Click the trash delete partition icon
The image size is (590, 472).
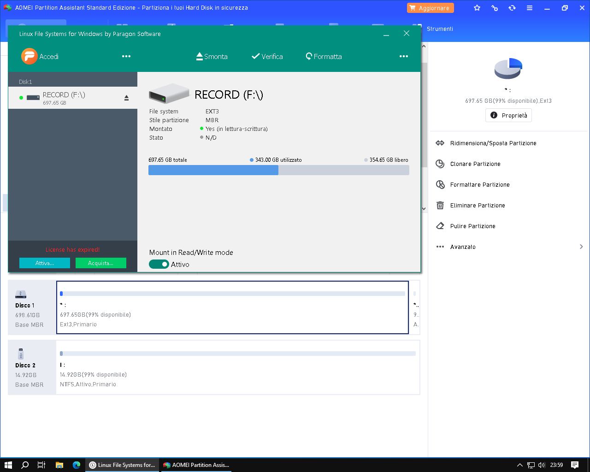440,205
